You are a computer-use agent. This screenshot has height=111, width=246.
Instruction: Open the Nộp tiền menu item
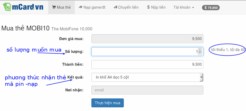point(156,7)
